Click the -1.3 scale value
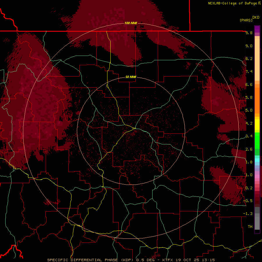 248,214
